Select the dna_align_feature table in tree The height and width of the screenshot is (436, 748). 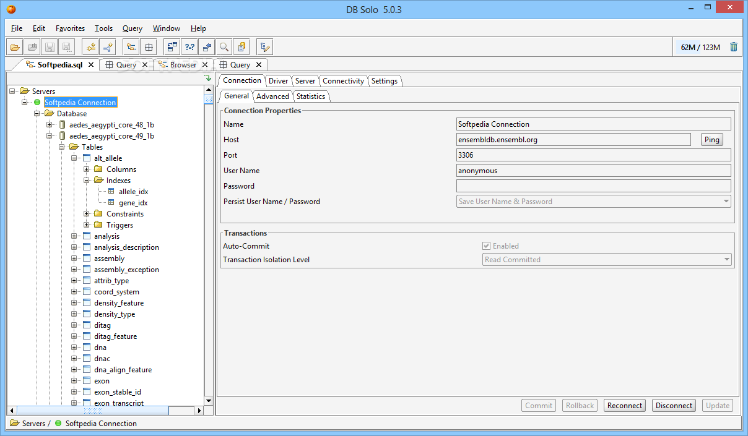123,370
